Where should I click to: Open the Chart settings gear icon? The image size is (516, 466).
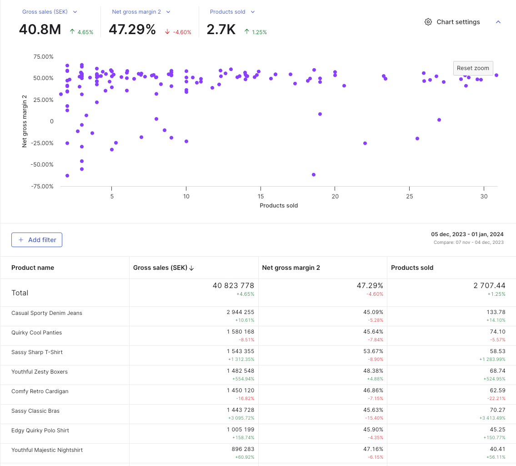(x=428, y=22)
